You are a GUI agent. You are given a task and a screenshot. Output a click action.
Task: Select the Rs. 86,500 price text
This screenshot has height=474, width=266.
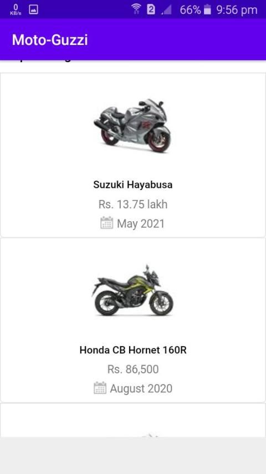pyautogui.click(x=133, y=369)
